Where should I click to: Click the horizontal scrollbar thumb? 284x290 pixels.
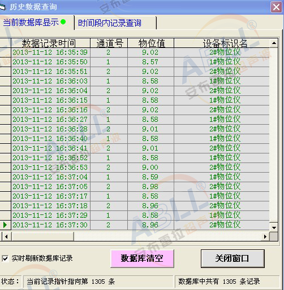click(42, 236)
